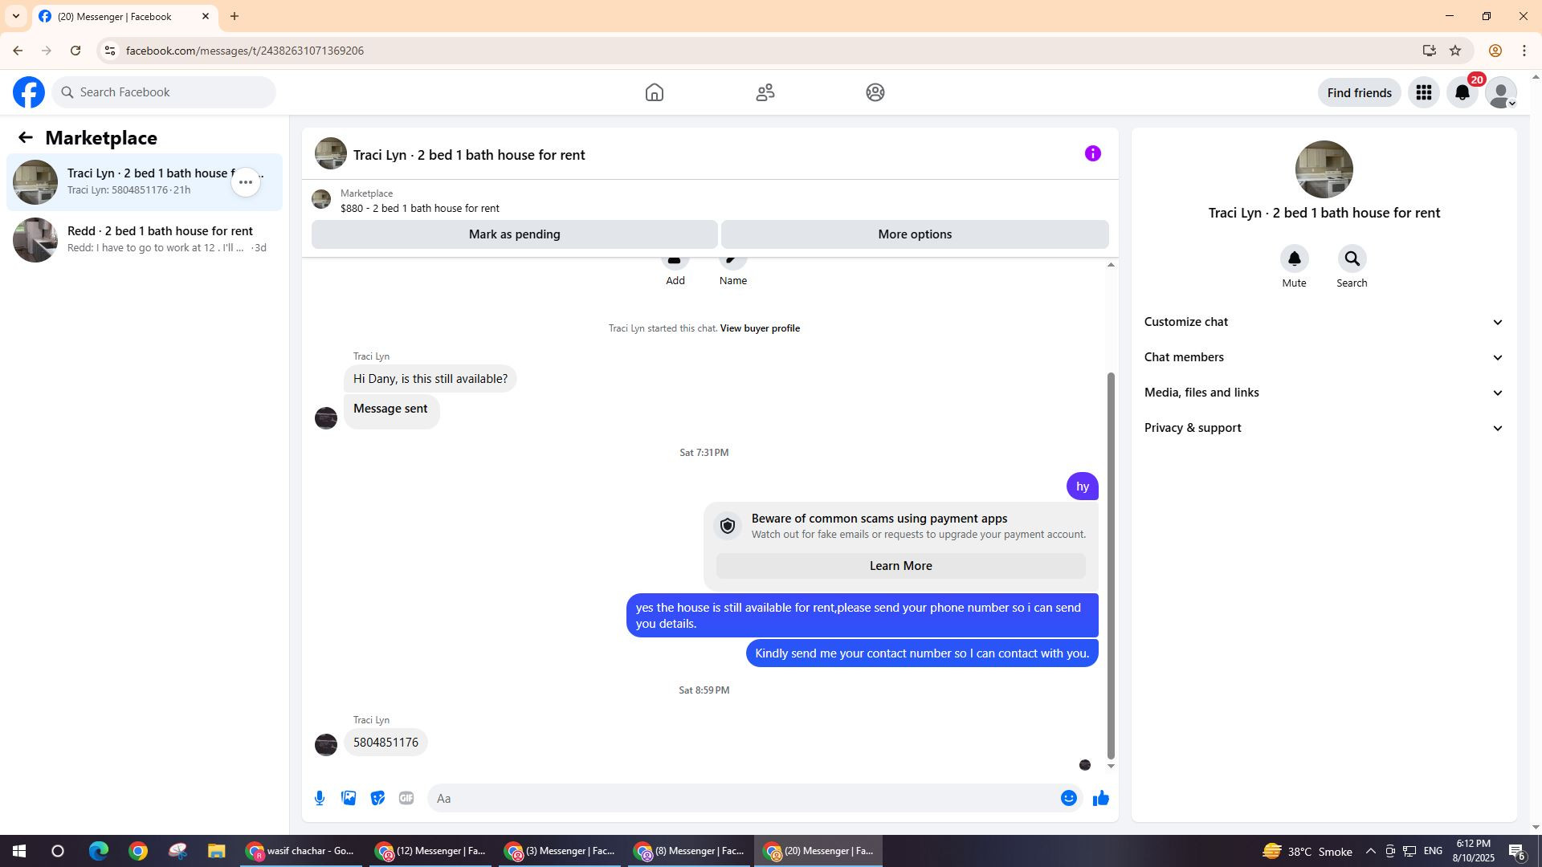1542x867 pixels.
Task: Attach a photo with image icon
Action: [x=349, y=798]
